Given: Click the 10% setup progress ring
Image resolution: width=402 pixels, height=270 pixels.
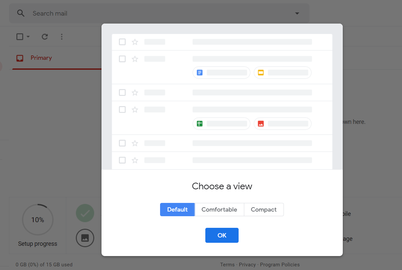Looking at the screenshot, I should pyautogui.click(x=38, y=220).
